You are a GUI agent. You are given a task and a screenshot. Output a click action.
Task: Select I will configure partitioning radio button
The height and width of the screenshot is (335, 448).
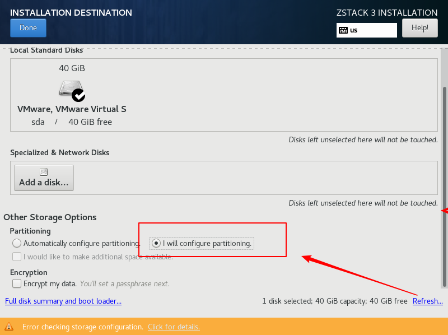pos(156,243)
